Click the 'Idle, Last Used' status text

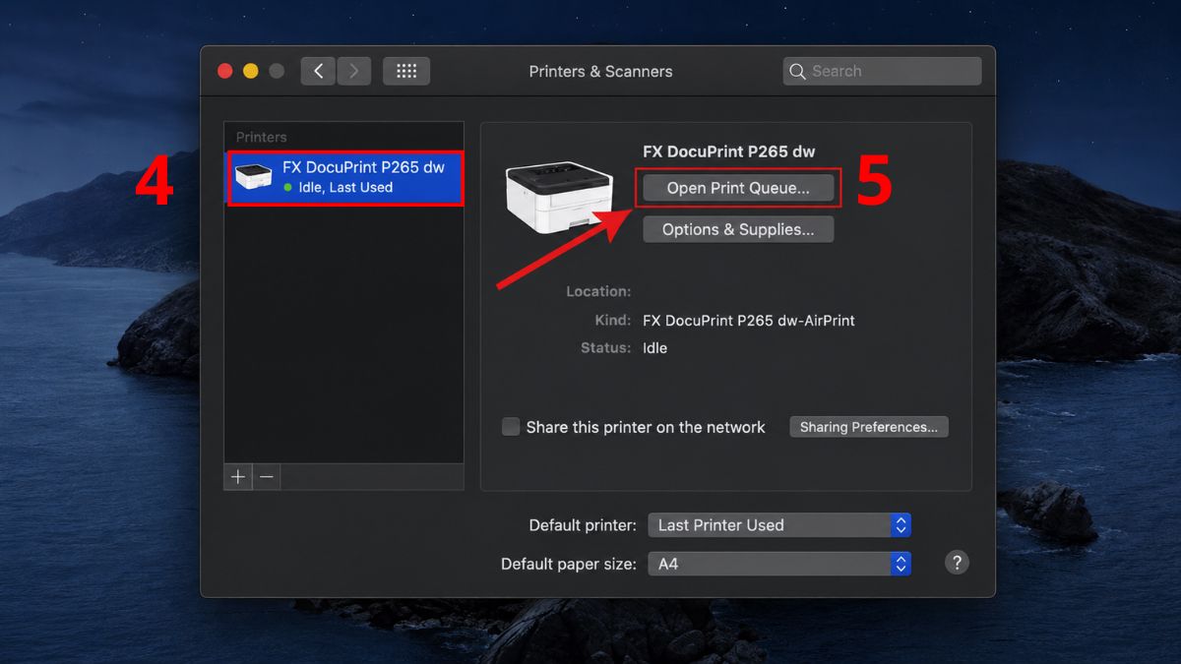(345, 187)
